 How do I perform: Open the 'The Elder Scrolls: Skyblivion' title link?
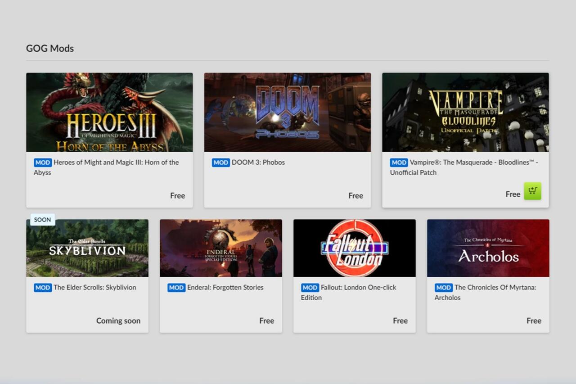(x=94, y=288)
